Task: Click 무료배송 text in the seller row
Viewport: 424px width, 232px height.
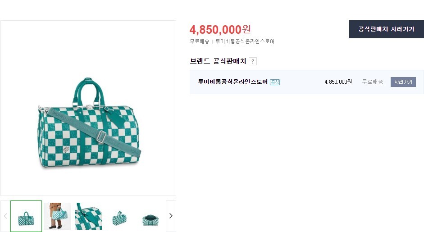Action: (x=372, y=82)
